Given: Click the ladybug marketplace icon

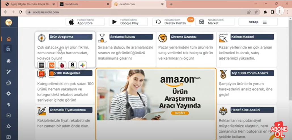Looking at the screenshot, I should pos(62,65).
